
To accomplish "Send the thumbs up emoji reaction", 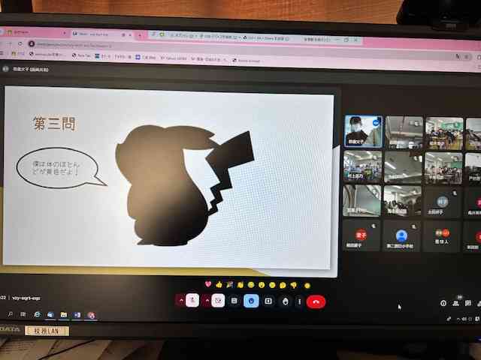I will [x=219, y=285].
